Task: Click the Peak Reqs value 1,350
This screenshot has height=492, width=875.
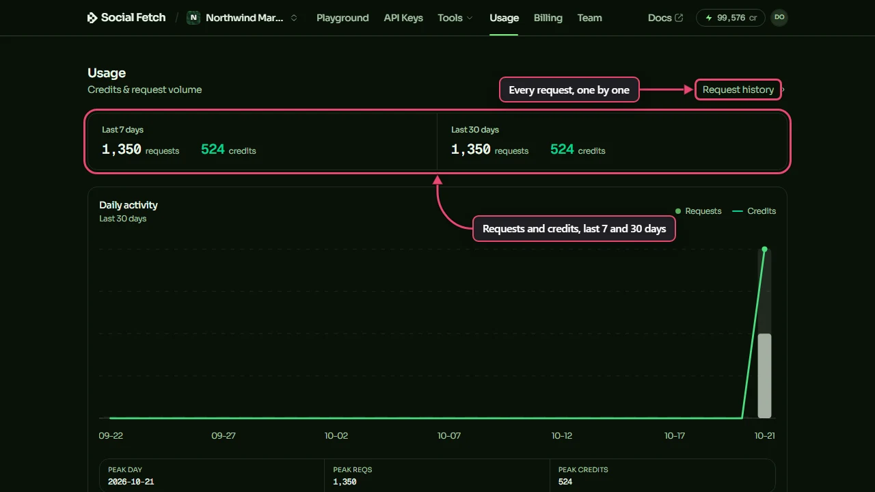Action: 345,482
